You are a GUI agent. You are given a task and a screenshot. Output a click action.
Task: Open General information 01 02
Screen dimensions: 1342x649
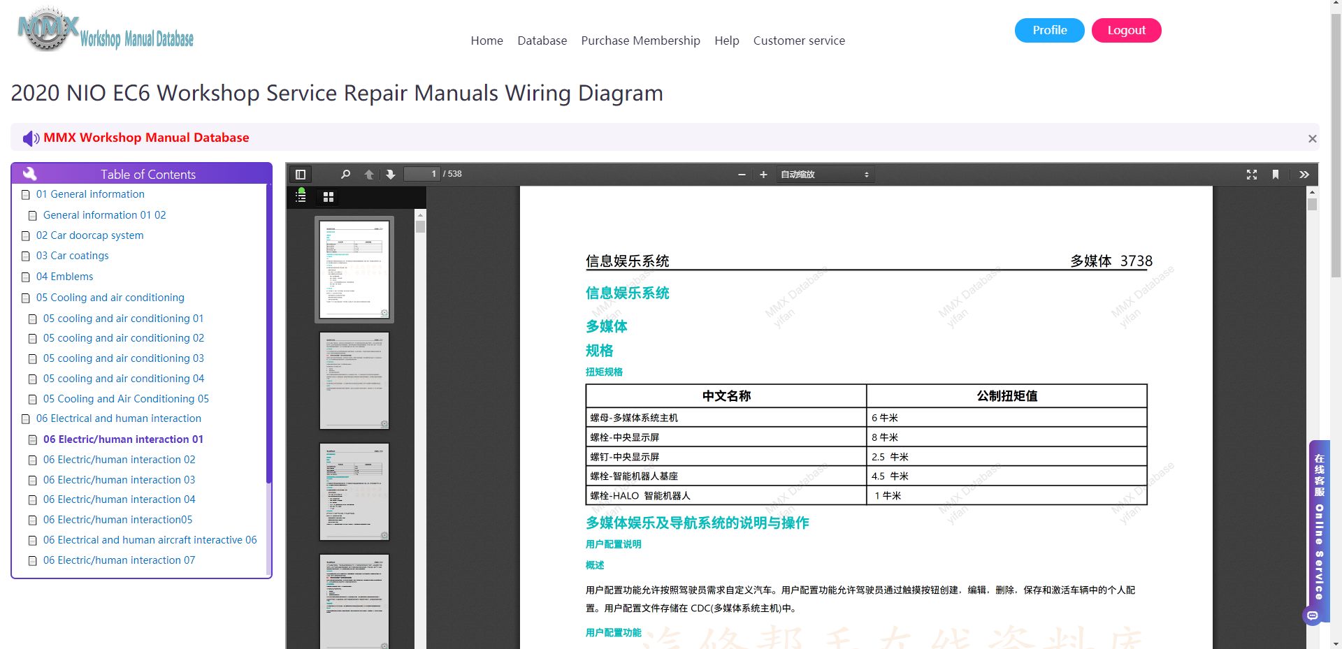104,215
